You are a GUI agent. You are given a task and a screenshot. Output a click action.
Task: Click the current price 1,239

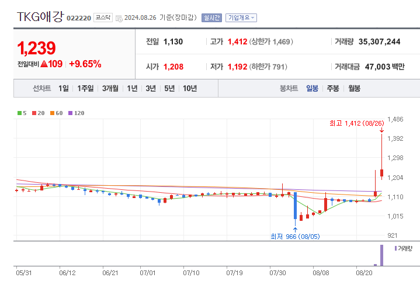point(36,48)
